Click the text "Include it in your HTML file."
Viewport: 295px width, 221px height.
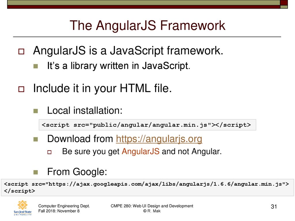[102, 88]
